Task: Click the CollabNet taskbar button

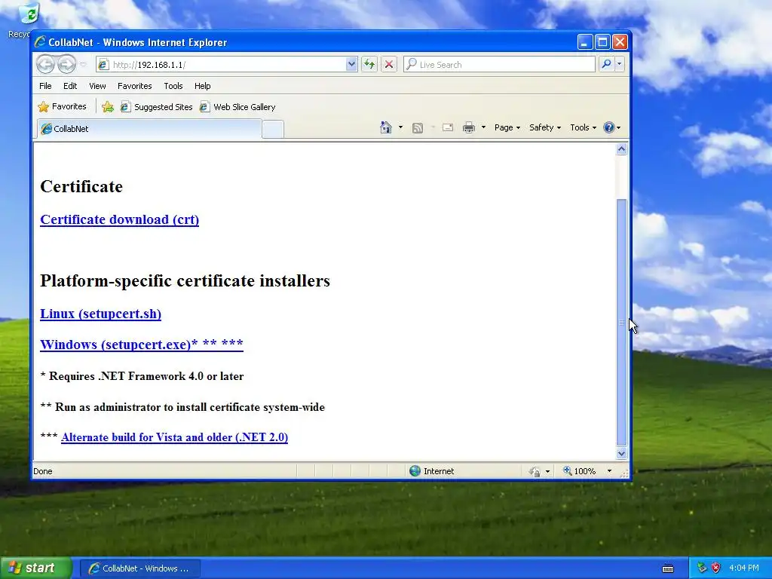Action: point(139,568)
